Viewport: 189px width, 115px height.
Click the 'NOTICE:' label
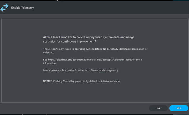[x=48, y=81]
